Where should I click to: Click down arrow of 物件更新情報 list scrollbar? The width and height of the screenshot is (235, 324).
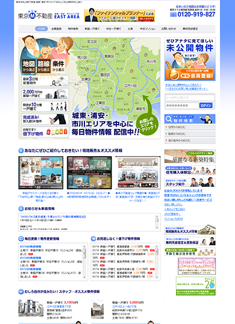tap(84, 277)
